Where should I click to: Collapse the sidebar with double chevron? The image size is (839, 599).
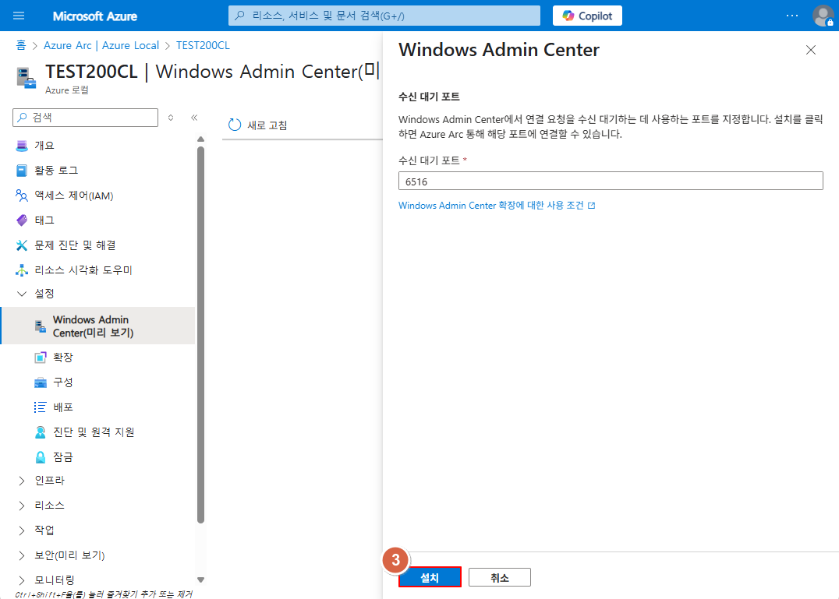pos(194,118)
